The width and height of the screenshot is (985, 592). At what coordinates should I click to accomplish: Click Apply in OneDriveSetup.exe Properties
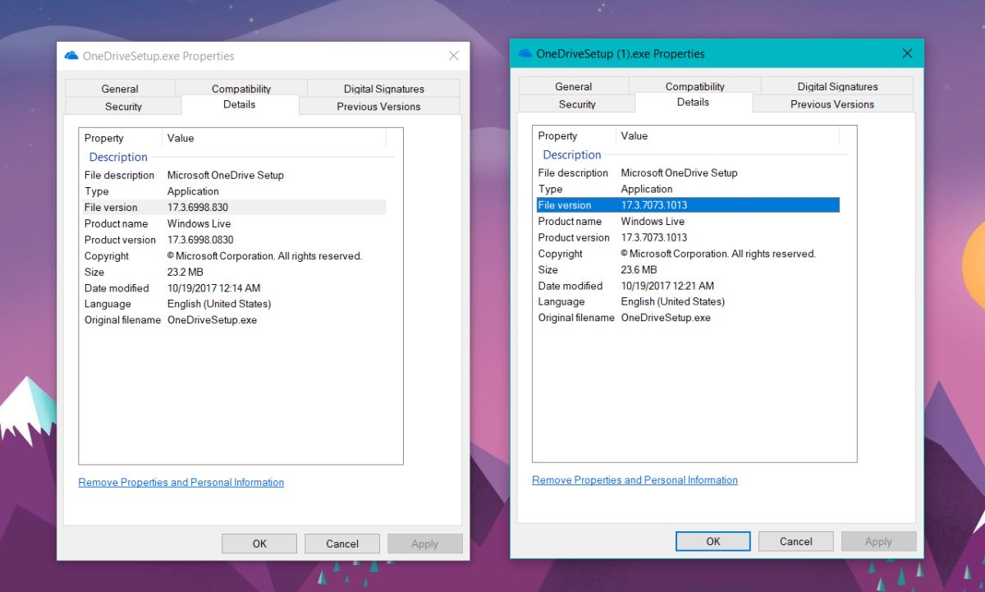(x=425, y=544)
